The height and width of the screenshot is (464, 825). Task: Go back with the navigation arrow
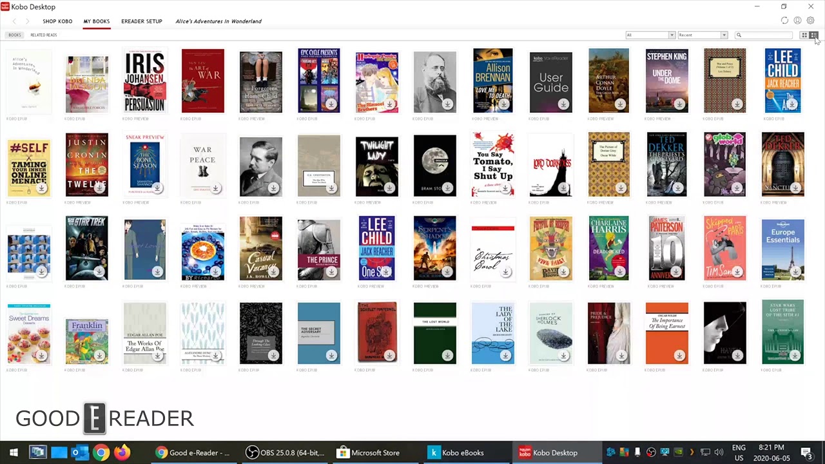(x=14, y=21)
